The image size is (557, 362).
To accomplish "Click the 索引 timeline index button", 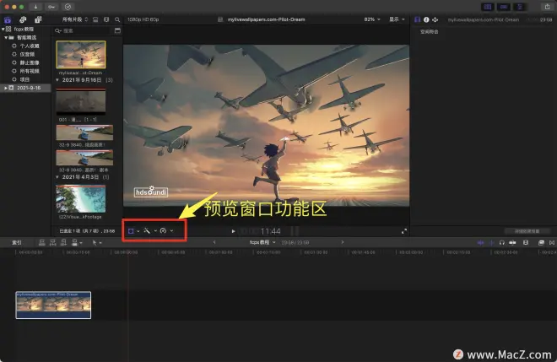I will coord(17,243).
